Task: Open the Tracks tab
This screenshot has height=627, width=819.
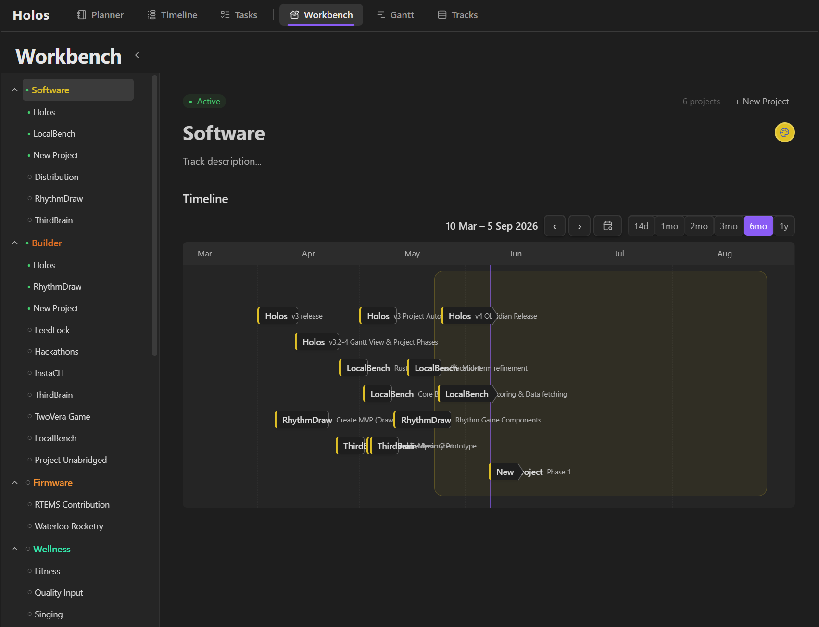Action: pos(457,15)
